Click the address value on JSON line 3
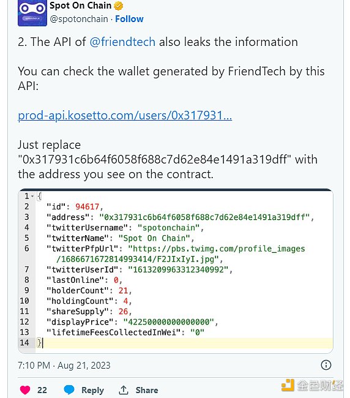350x398 pixels. point(204,217)
